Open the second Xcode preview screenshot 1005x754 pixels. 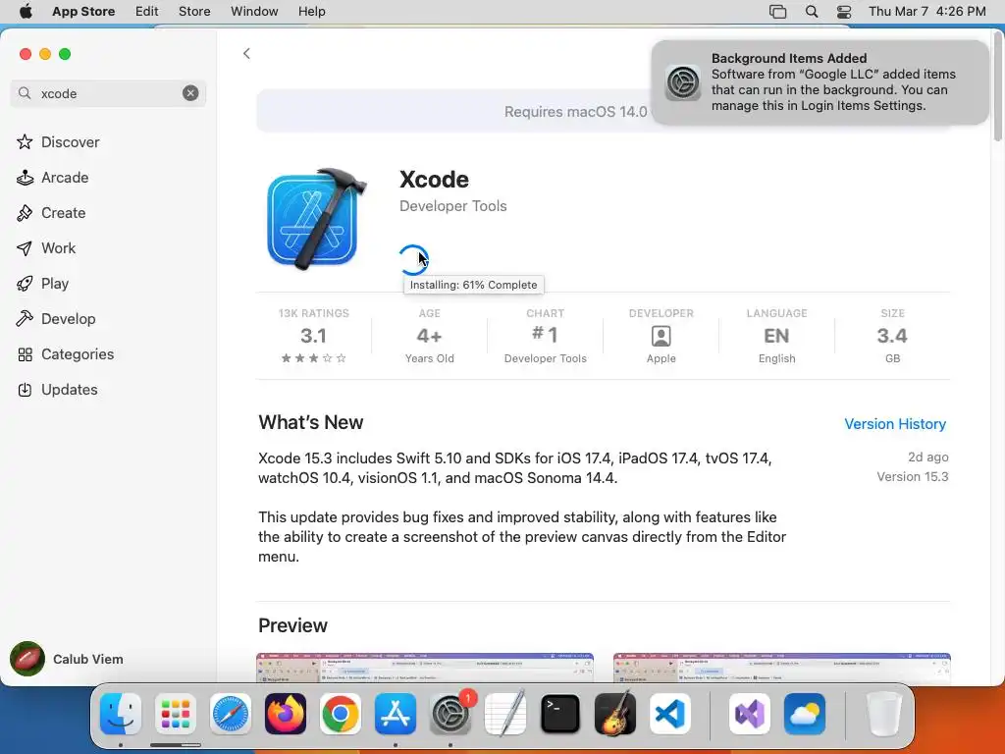pos(781,668)
